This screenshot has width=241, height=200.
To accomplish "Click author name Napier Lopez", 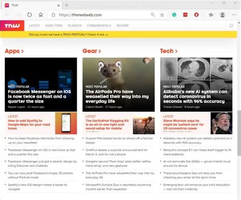I will [x=16, y=107].
